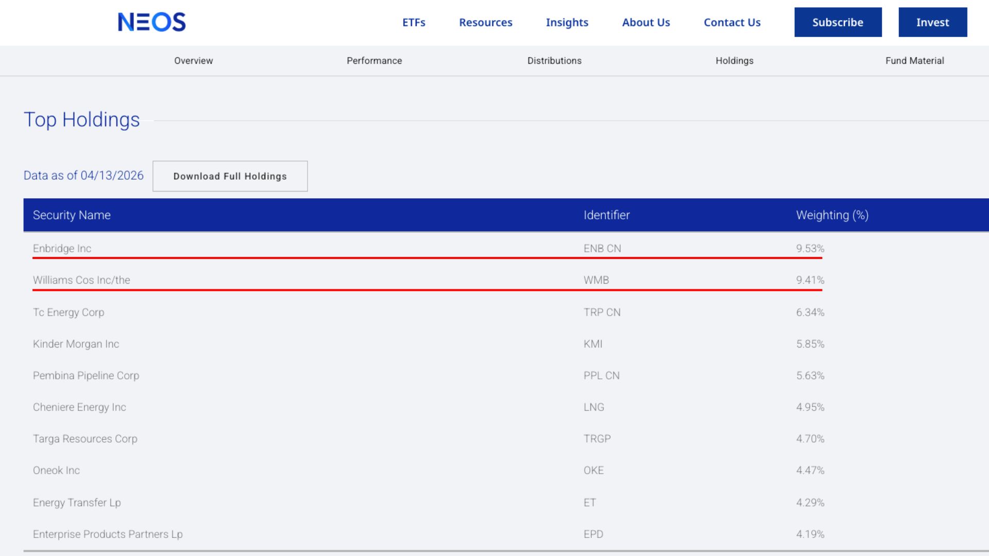
Task: Click the Identifier column header
Action: pos(606,215)
